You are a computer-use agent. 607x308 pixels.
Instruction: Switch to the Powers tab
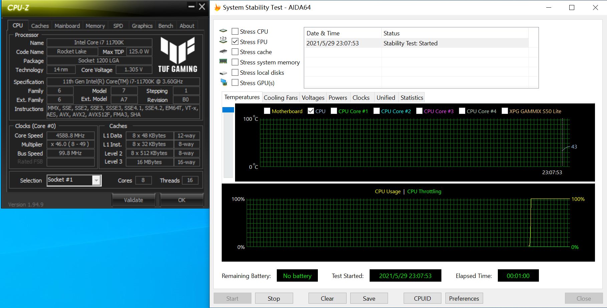tap(338, 98)
